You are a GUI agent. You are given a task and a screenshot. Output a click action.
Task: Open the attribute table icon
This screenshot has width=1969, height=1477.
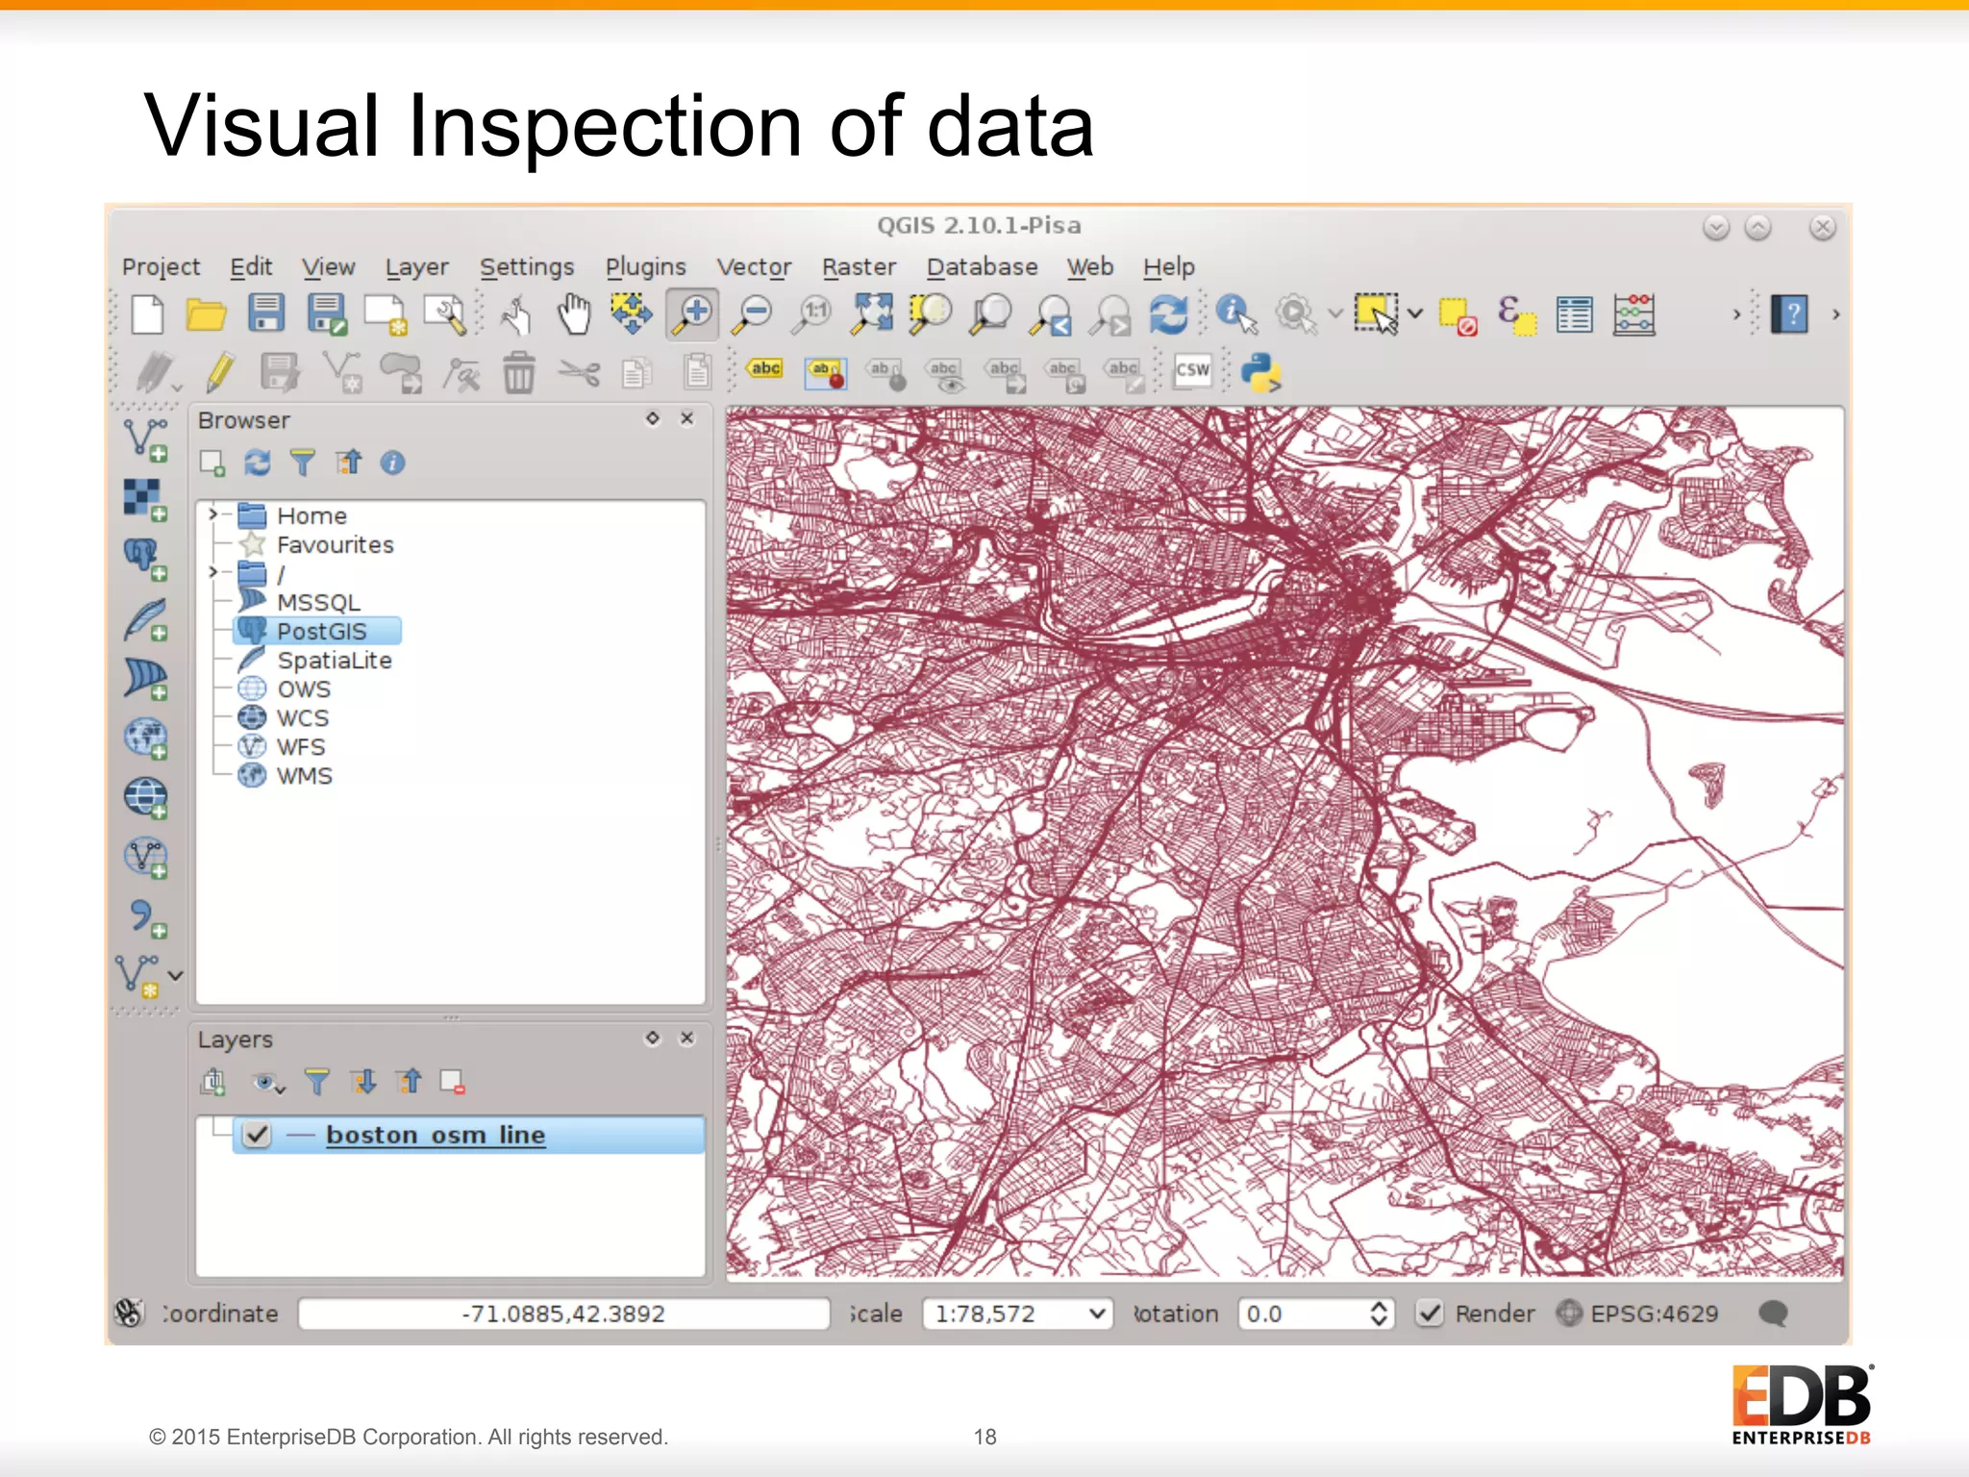tap(1575, 314)
